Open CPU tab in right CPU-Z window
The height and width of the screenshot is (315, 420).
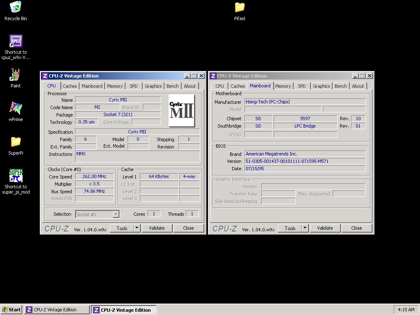point(220,86)
